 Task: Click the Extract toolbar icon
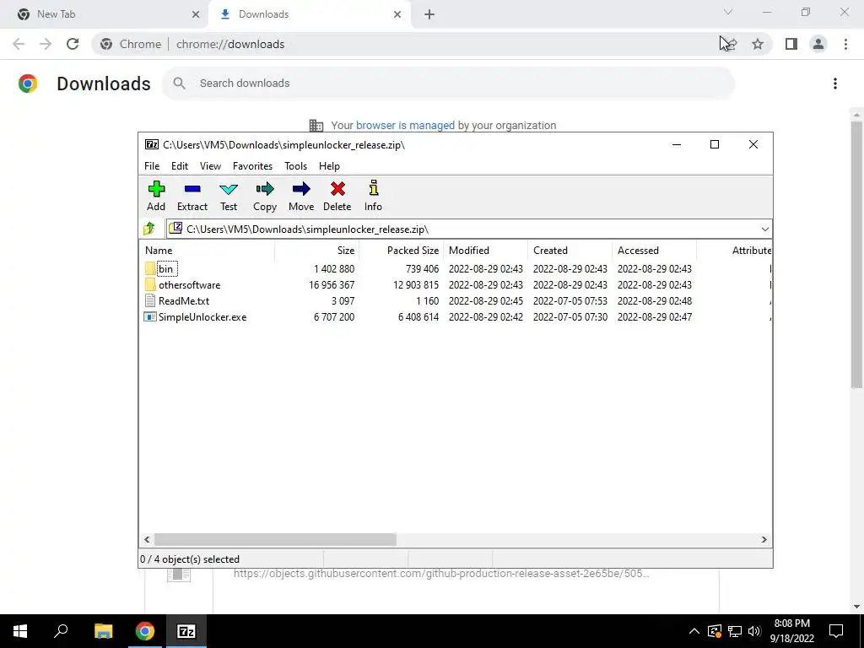click(192, 196)
